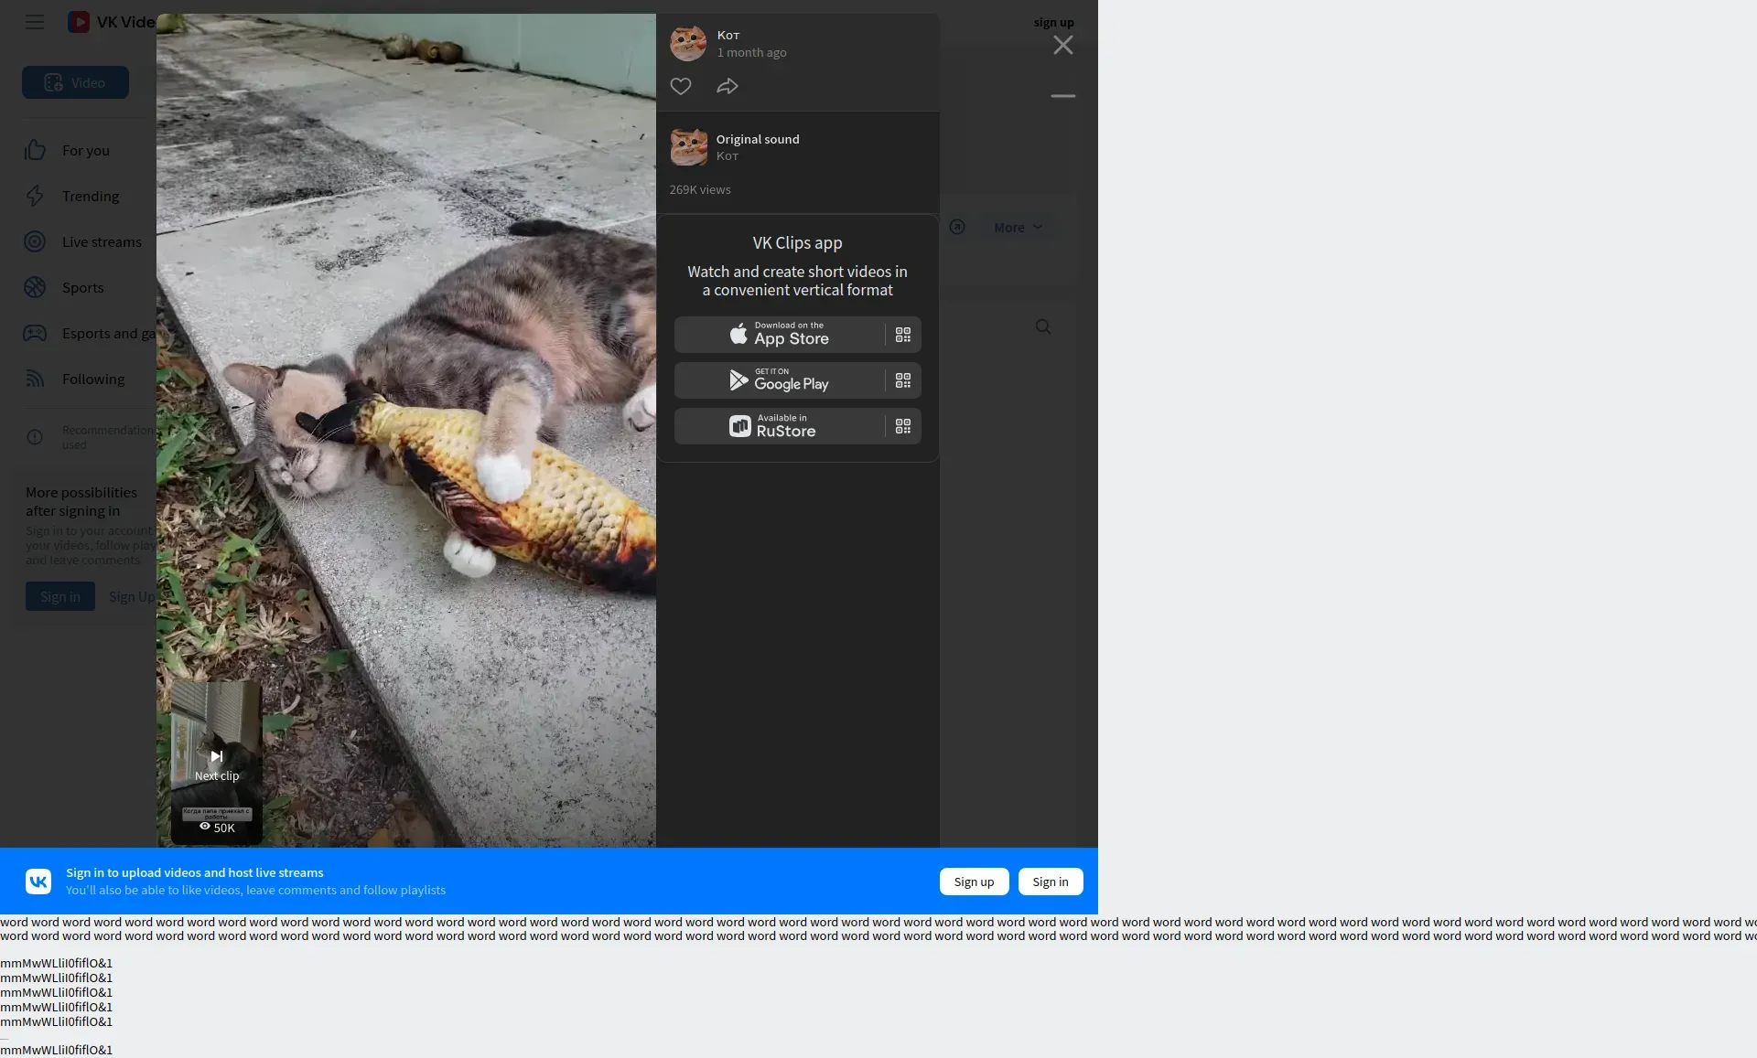Expand the More dropdown
Image resolution: width=1757 pixels, height=1058 pixels.
coord(1018,228)
